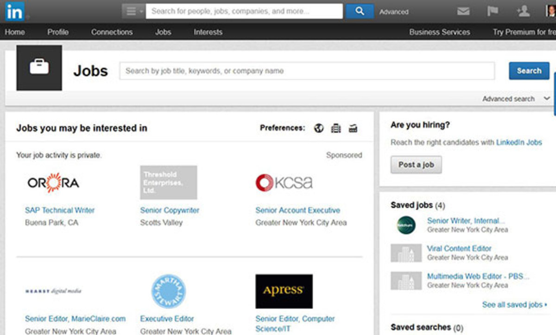Open the SAP Technical Writer job link
This screenshot has height=335, width=556.
click(60, 210)
